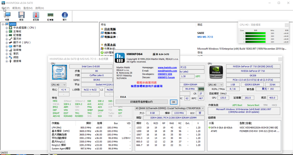
Task: Expand the 磁碟機 tree node
Action: click(7, 50)
